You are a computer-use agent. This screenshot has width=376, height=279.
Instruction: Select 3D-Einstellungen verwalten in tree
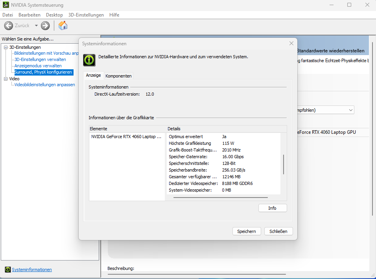click(x=40, y=59)
